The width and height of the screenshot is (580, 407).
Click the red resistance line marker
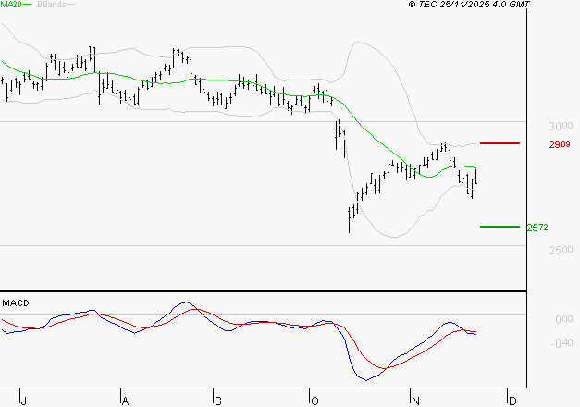pos(500,143)
